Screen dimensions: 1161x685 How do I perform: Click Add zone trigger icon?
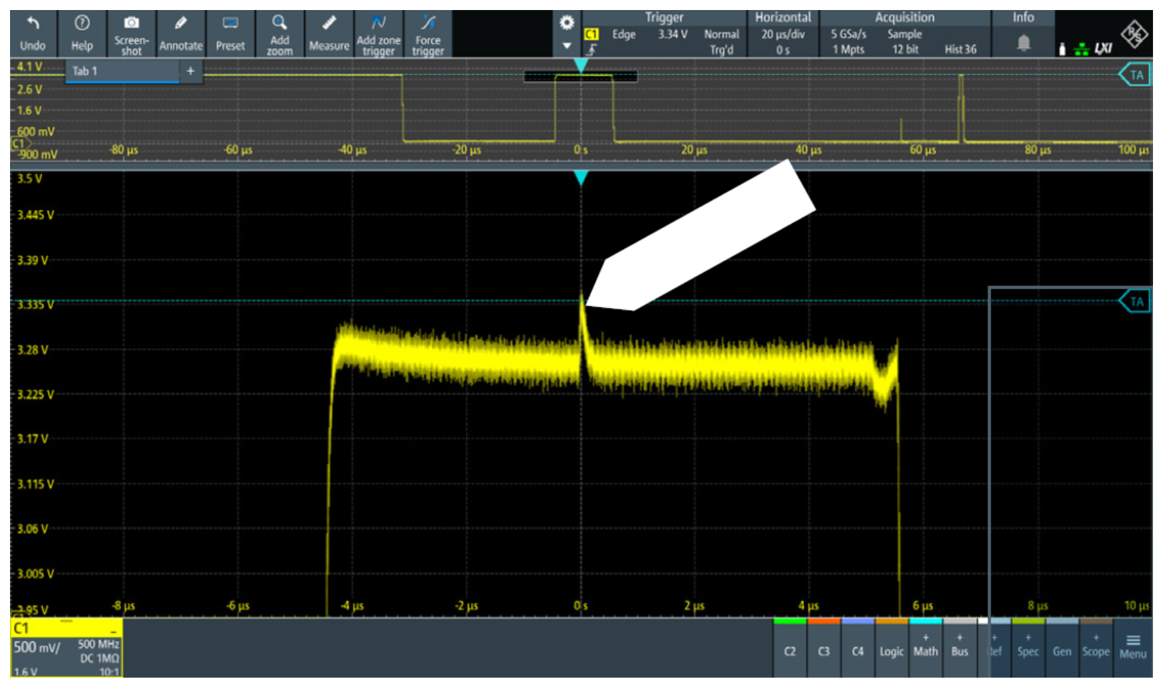point(378,23)
